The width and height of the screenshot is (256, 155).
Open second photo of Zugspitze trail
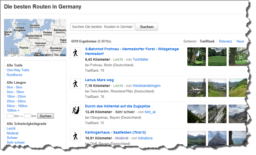point(217,114)
